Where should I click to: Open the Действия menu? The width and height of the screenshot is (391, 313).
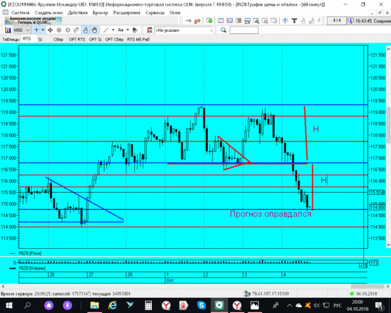(78, 13)
